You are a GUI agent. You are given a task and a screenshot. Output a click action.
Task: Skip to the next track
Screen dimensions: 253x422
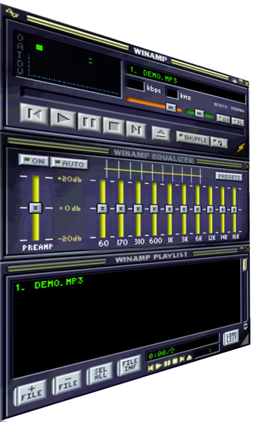tap(136, 130)
